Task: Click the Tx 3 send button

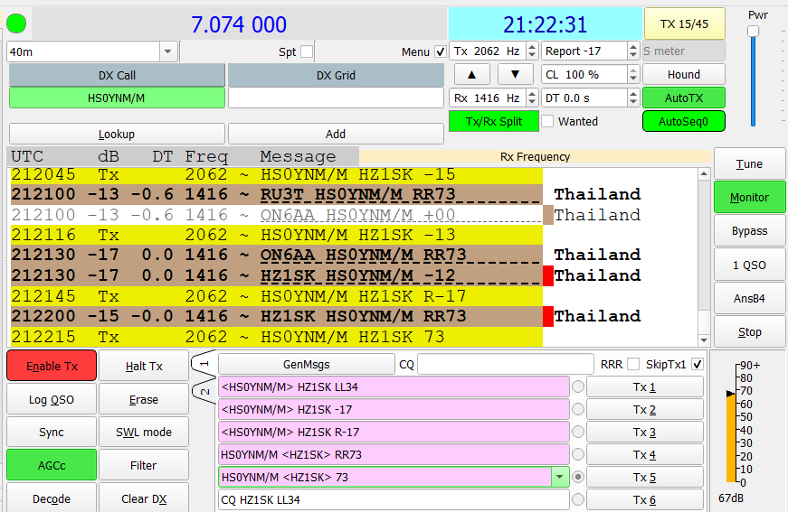Action: [x=645, y=432]
